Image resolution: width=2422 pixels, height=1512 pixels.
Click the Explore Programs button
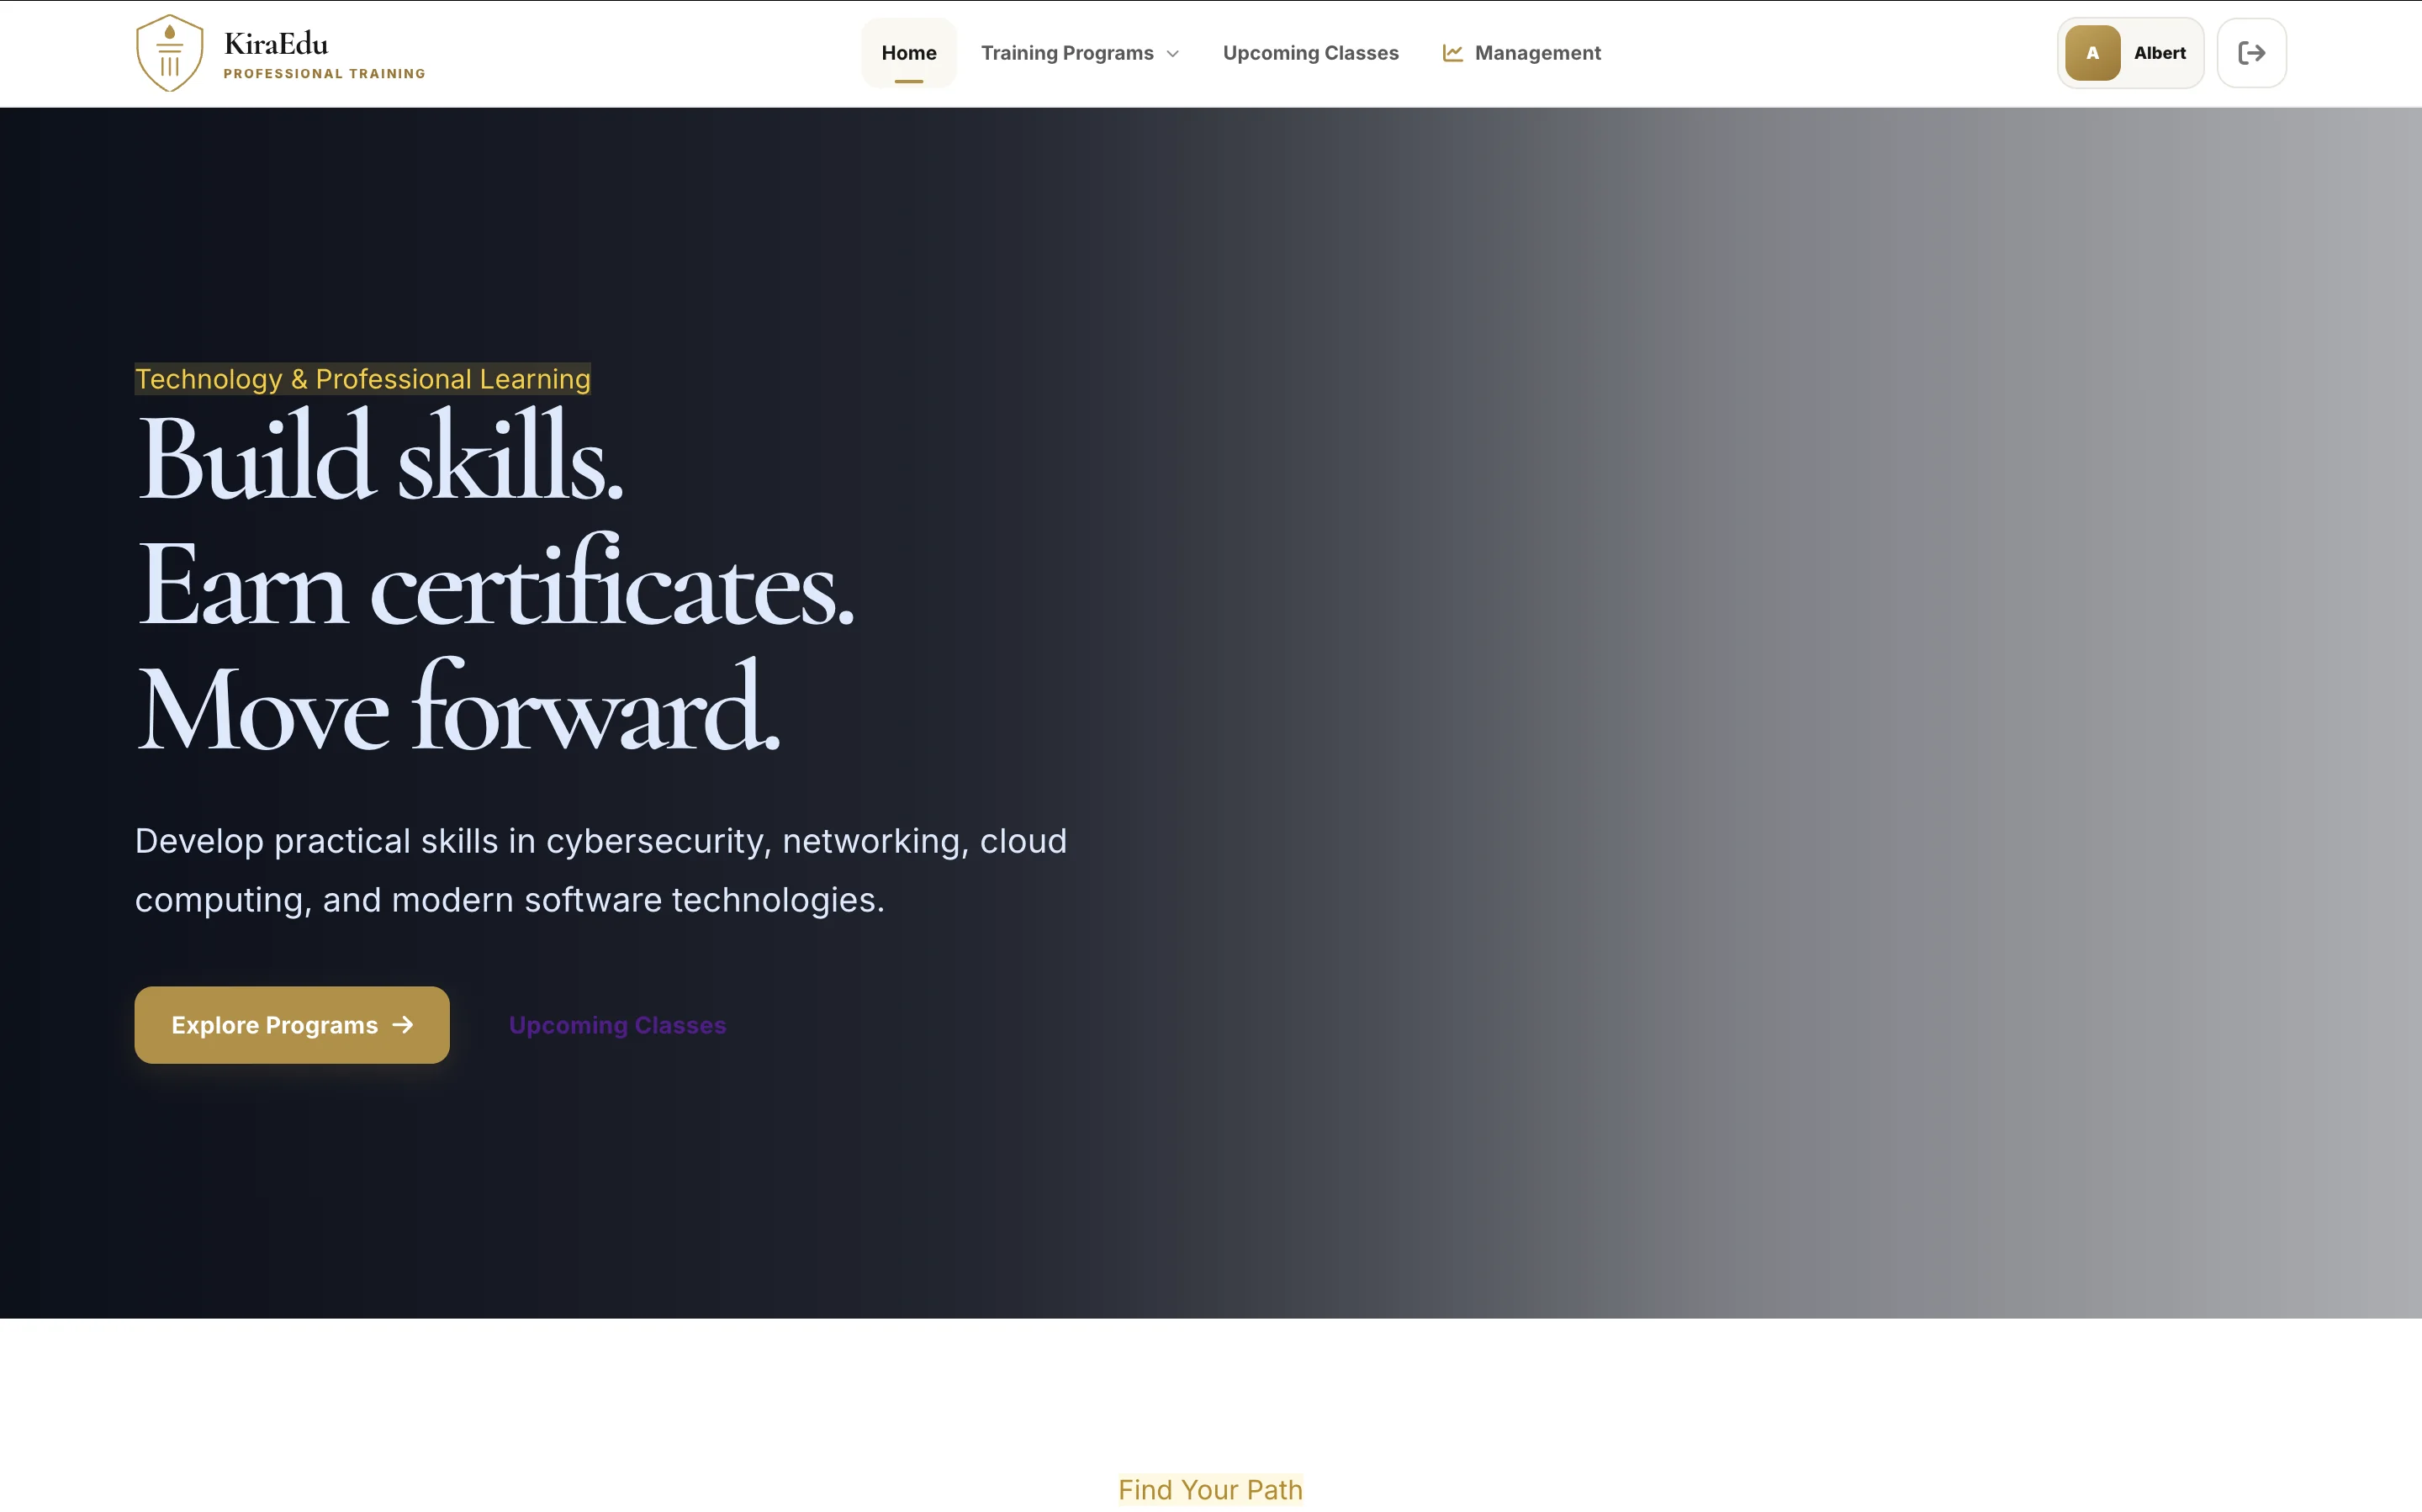click(292, 1025)
